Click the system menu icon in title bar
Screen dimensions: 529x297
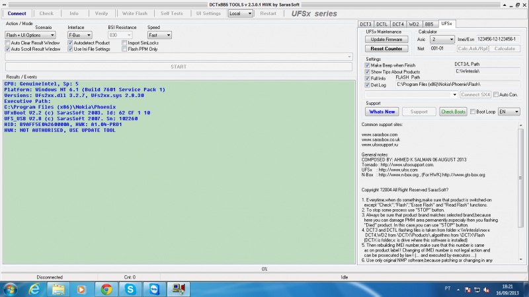[4, 5]
